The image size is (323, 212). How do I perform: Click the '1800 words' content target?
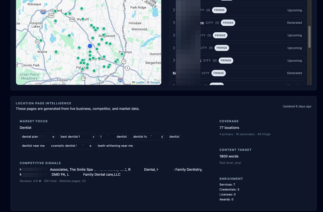point(229,156)
